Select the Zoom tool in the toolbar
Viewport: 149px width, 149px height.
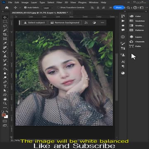5,103
